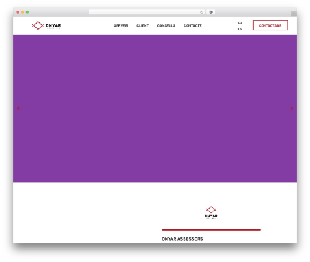The height and width of the screenshot is (262, 310).
Task: Minimize the browser window with the yellow button
Action: click(22, 12)
